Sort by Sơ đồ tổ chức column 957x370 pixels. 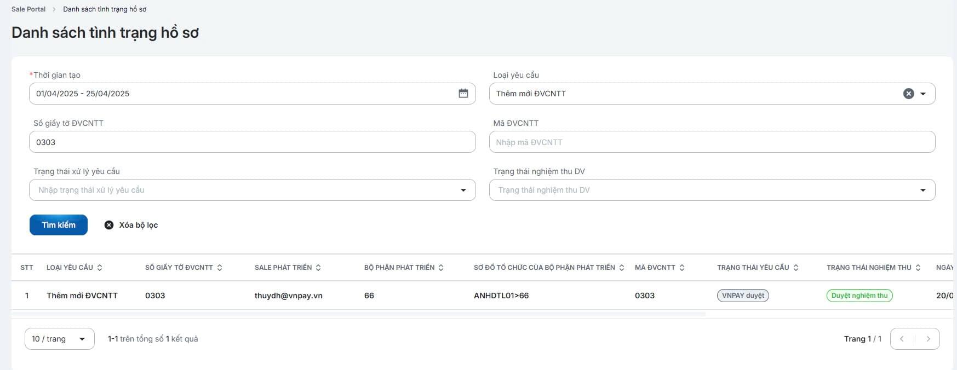[x=622, y=268]
